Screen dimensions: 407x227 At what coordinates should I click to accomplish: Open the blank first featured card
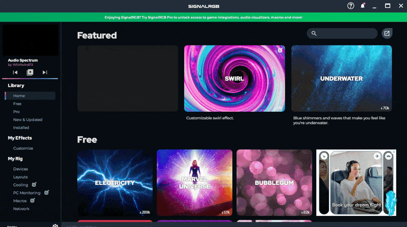[x=128, y=78]
